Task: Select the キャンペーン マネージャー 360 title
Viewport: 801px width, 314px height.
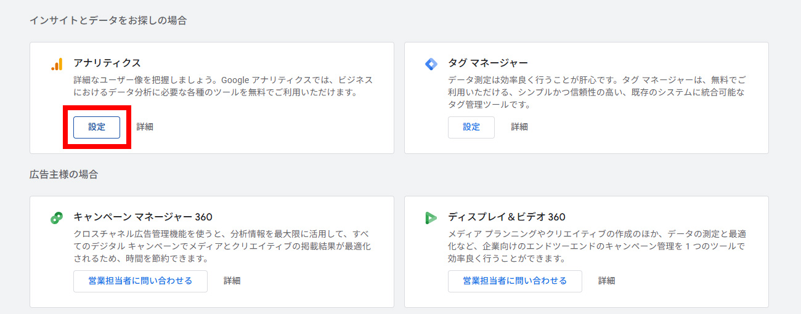Action: click(x=143, y=217)
